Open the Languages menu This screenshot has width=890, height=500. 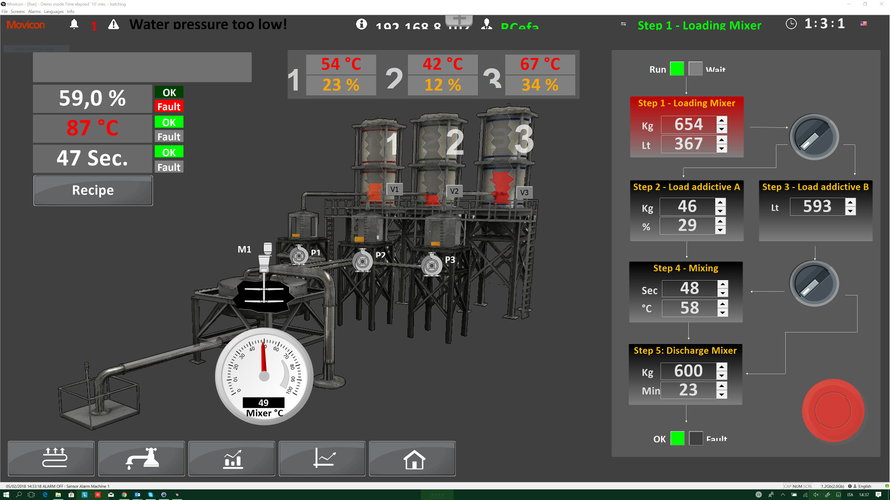click(x=54, y=12)
